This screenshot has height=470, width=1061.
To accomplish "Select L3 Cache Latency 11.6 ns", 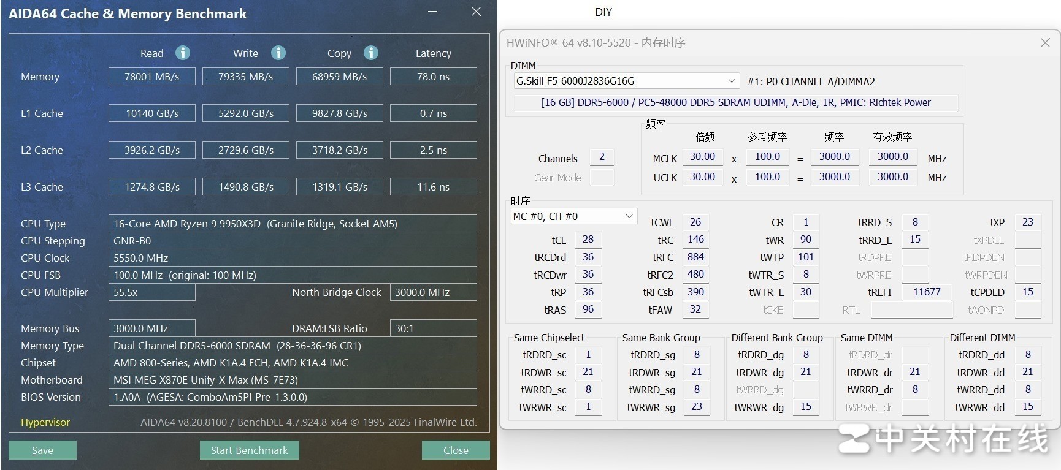I will coord(434,187).
